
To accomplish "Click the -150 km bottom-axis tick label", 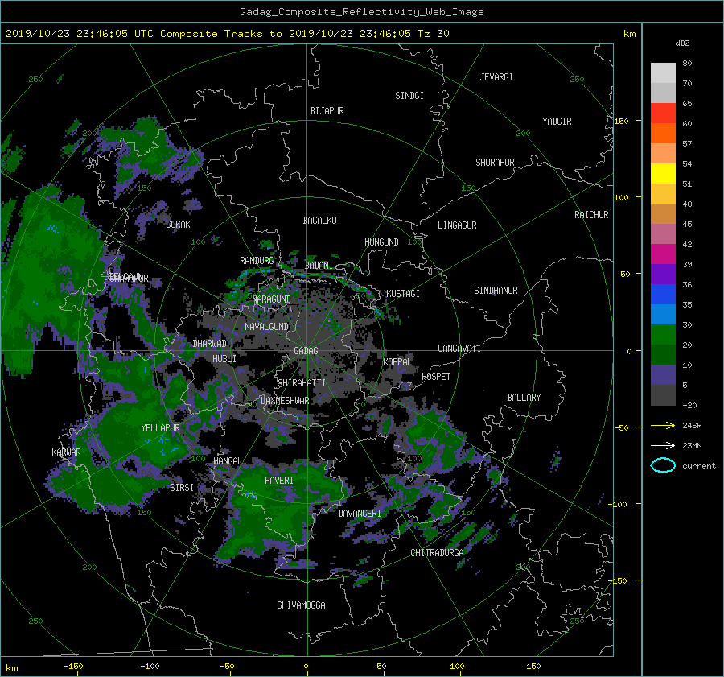I will (x=73, y=666).
